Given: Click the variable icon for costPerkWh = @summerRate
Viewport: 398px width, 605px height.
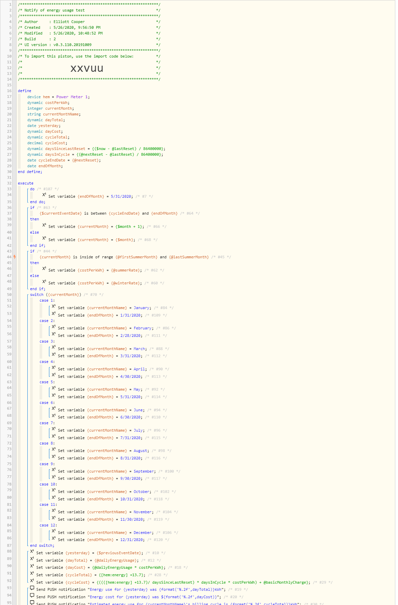Looking at the screenshot, I should [44, 268].
